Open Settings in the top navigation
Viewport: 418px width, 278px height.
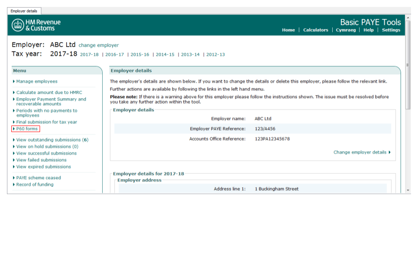391,30
